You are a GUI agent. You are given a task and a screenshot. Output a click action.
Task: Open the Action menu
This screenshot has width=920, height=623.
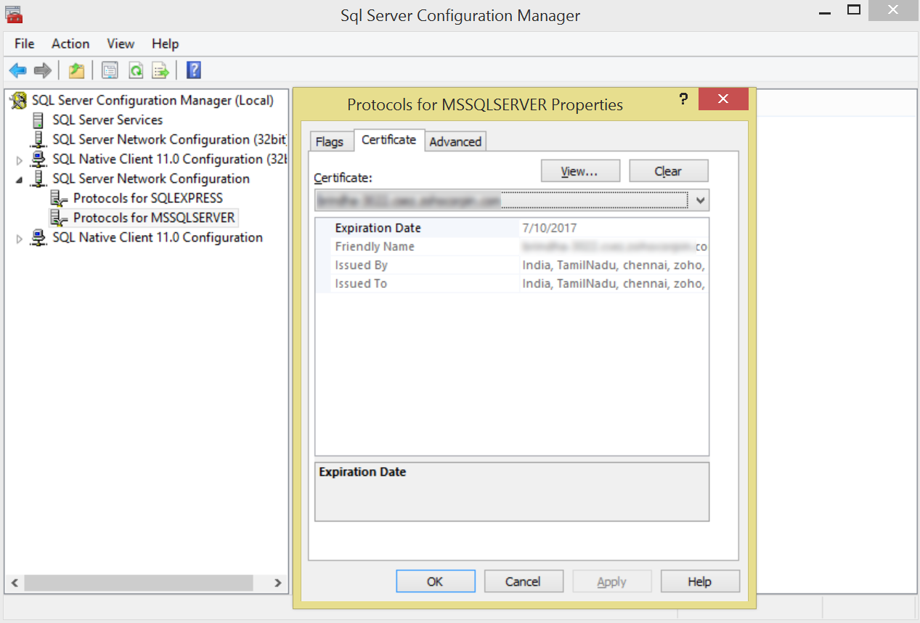70,44
